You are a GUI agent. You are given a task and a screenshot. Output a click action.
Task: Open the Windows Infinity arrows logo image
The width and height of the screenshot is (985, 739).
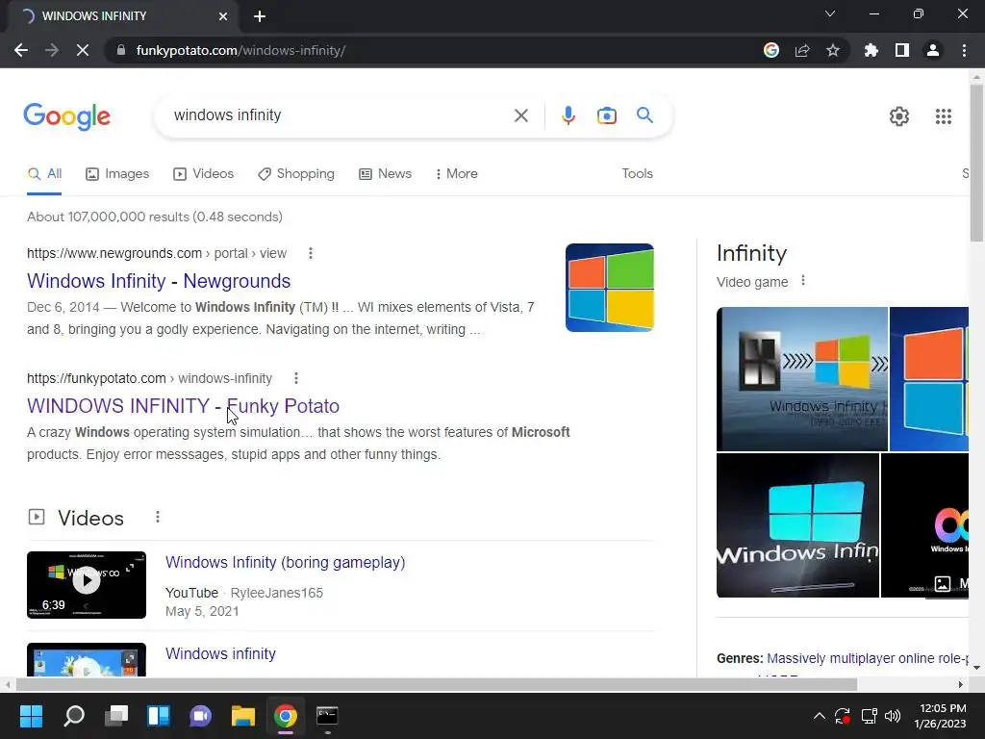(x=802, y=379)
